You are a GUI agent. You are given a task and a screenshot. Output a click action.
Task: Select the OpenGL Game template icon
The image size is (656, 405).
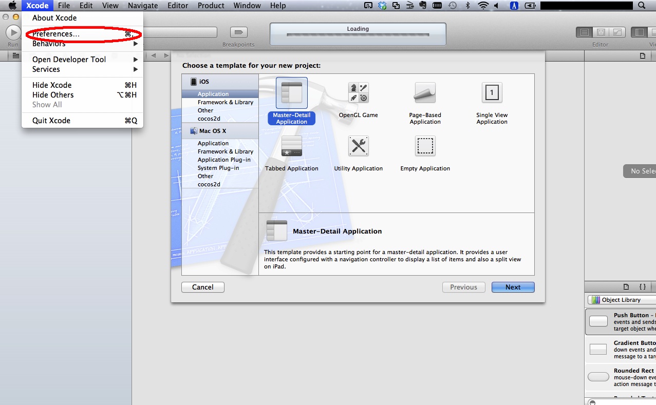(358, 93)
